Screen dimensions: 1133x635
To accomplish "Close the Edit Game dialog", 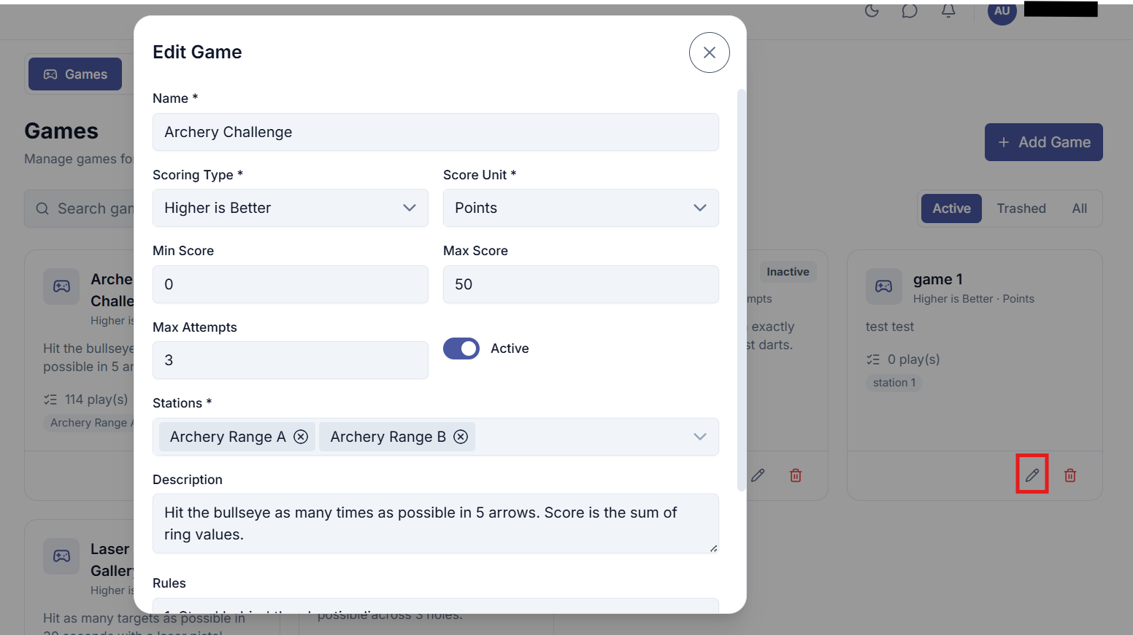I will tap(709, 52).
